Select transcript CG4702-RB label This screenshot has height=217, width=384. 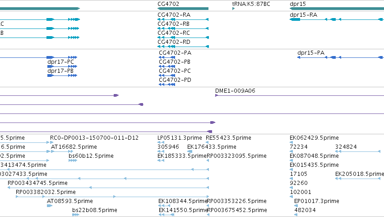point(174,24)
